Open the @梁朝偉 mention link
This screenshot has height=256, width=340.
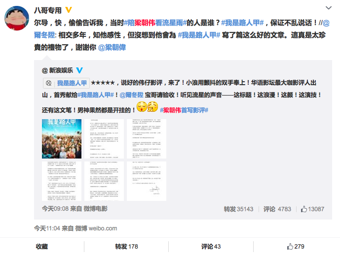tap(112, 47)
